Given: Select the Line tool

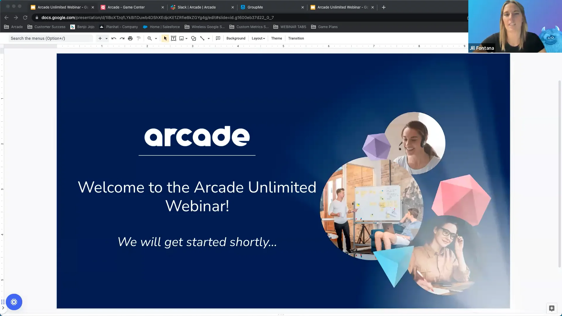Looking at the screenshot, I should coord(203,38).
